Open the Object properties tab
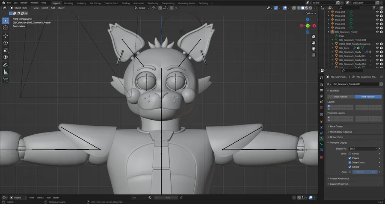The height and width of the screenshot is (204, 385). (x=321, y=122)
